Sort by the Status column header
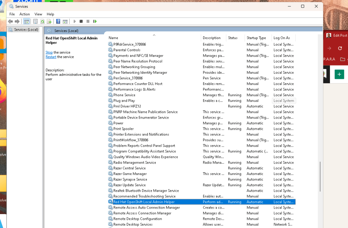This screenshot has width=348, height=228. coord(235,38)
